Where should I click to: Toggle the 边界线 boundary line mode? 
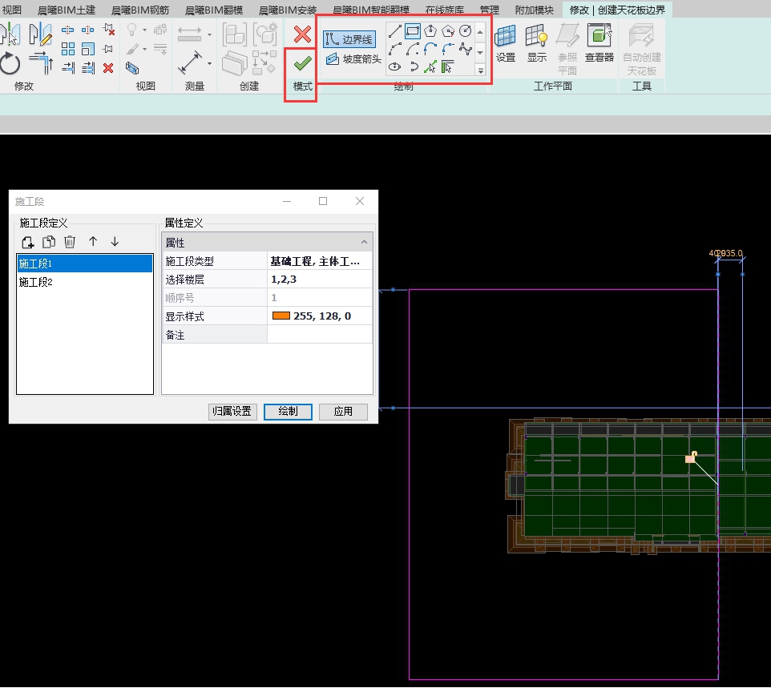tap(349, 39)
